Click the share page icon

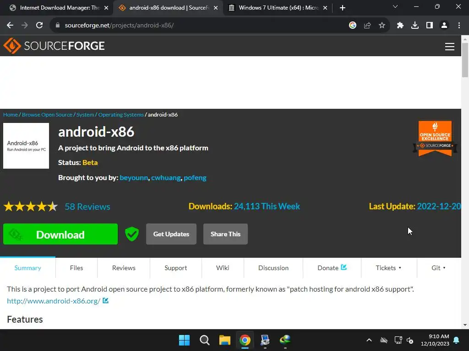367,26
